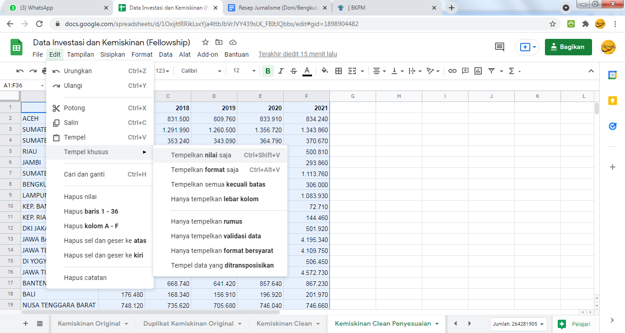Screen dimensions: 625x333
Task: Open Google Keep in side panel
Action: point(613,101)
